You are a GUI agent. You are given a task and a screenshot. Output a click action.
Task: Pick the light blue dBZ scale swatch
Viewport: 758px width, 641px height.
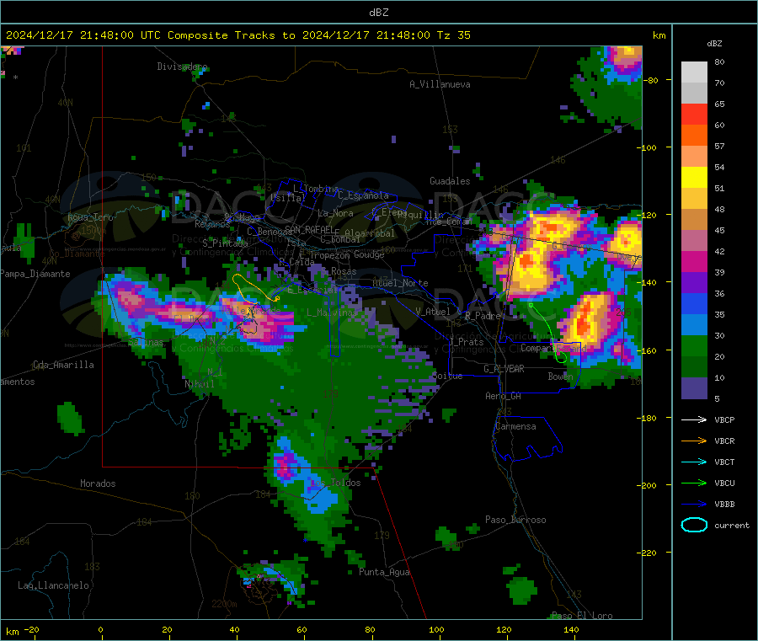coord(694,325)
